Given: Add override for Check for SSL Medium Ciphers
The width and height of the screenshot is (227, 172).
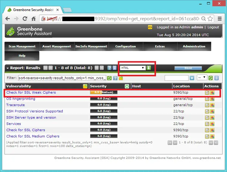Looking at the screenshot, I should click(212, 137).
